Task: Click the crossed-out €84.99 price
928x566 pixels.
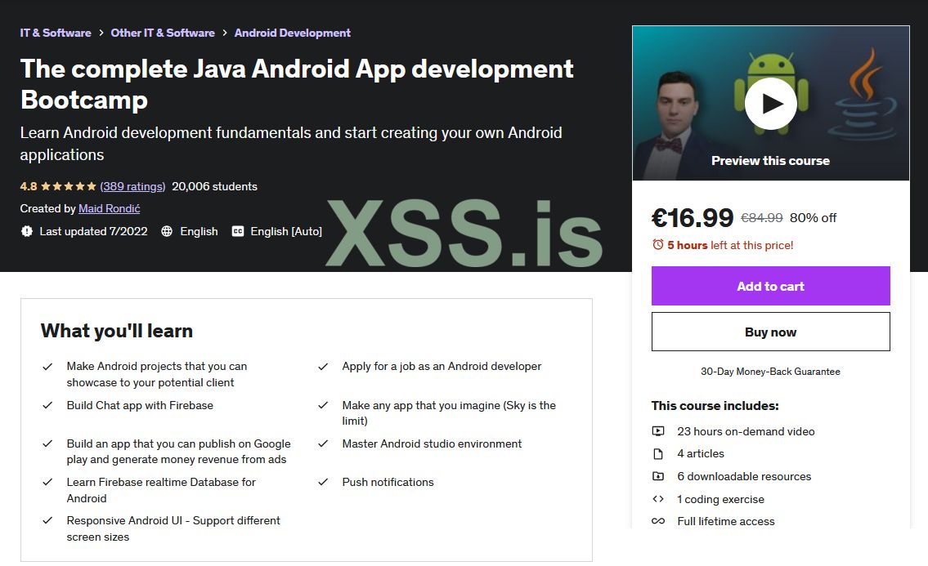Action: point(762,217)
